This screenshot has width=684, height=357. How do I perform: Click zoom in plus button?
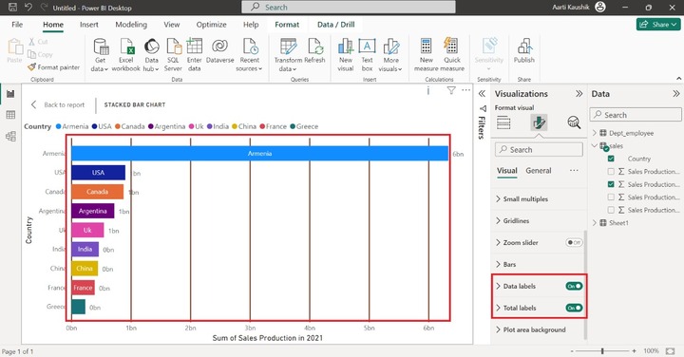634,351
